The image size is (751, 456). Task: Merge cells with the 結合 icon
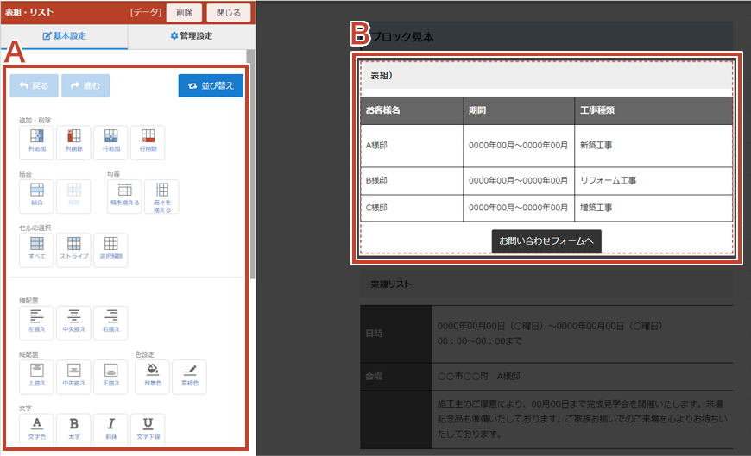[36, 195]
